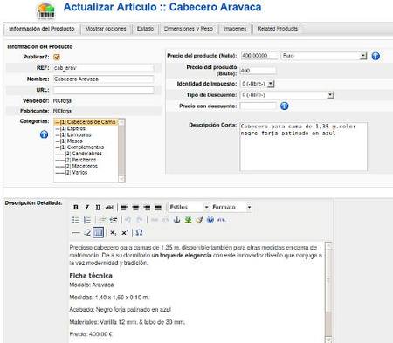Insert a special character with the Omega icon

[139, 232]
